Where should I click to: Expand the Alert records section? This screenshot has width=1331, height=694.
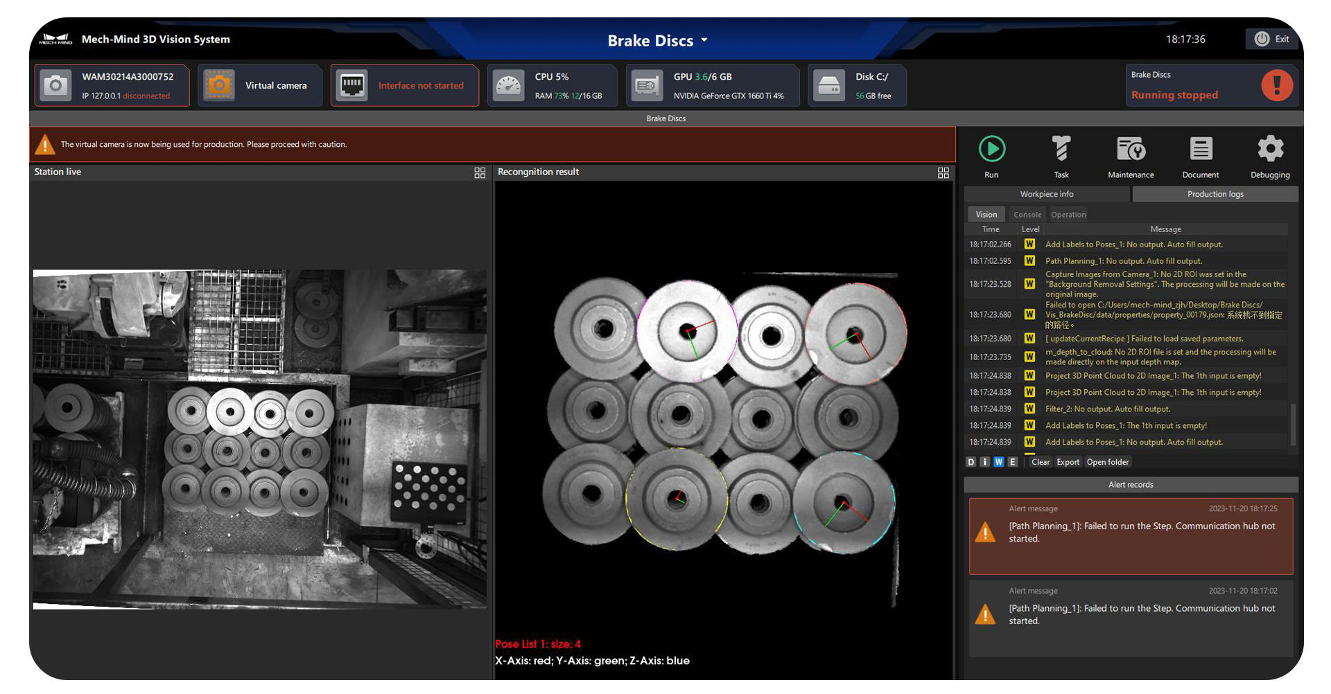point(1131,484)
